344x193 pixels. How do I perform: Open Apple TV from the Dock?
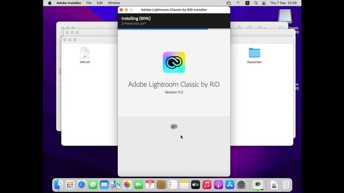196,185
